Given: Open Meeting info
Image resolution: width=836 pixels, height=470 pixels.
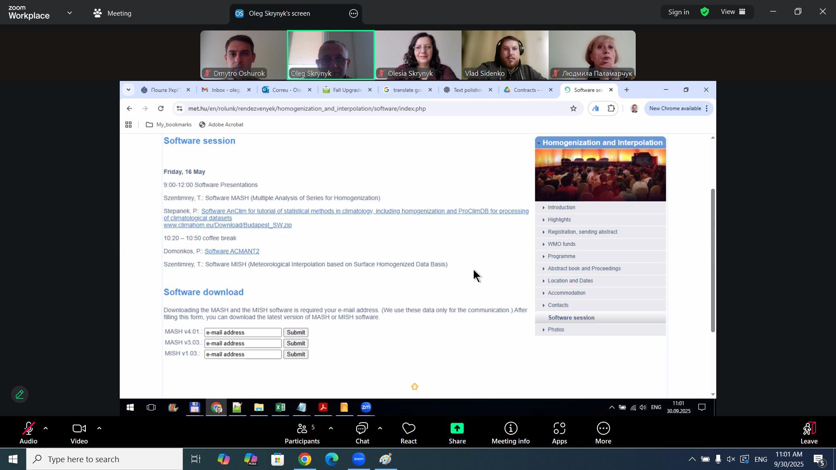Looking at the screenshot, I should click(x=510, y=433).
